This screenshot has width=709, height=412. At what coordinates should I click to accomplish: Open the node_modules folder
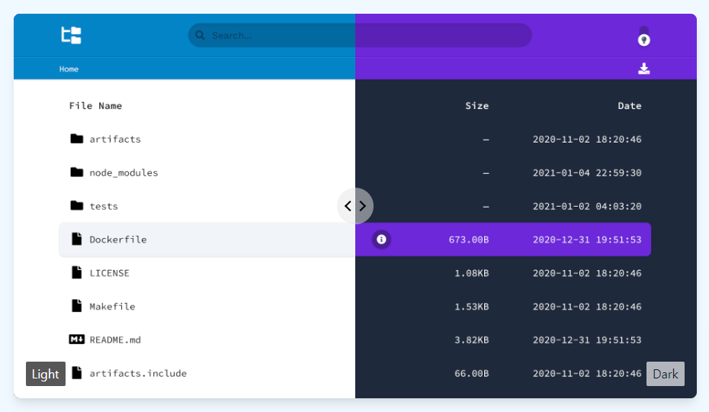coord(124,172)
